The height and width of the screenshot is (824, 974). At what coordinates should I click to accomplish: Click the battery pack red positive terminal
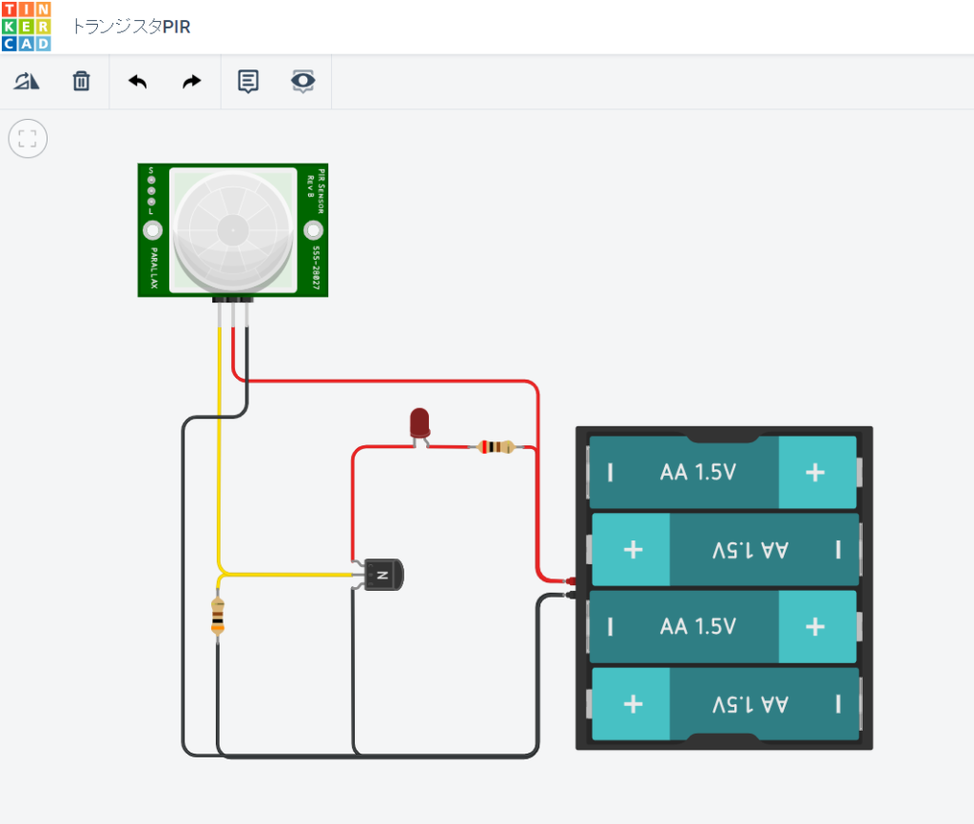click(x=571, y=580)
